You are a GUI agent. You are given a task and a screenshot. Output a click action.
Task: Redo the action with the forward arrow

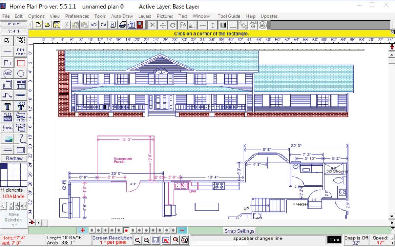pos(103,25)
